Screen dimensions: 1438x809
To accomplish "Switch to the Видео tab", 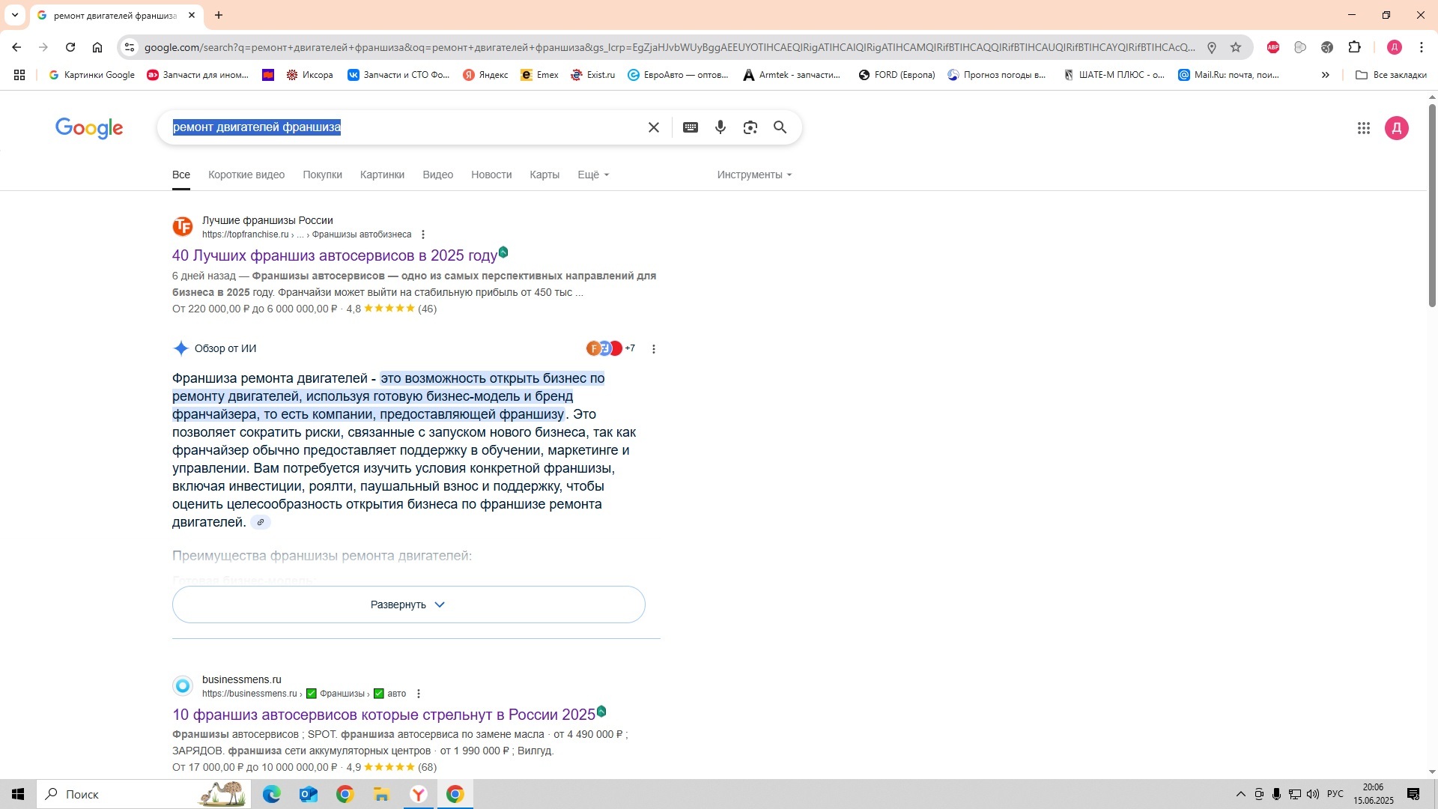I will (438, 175).
